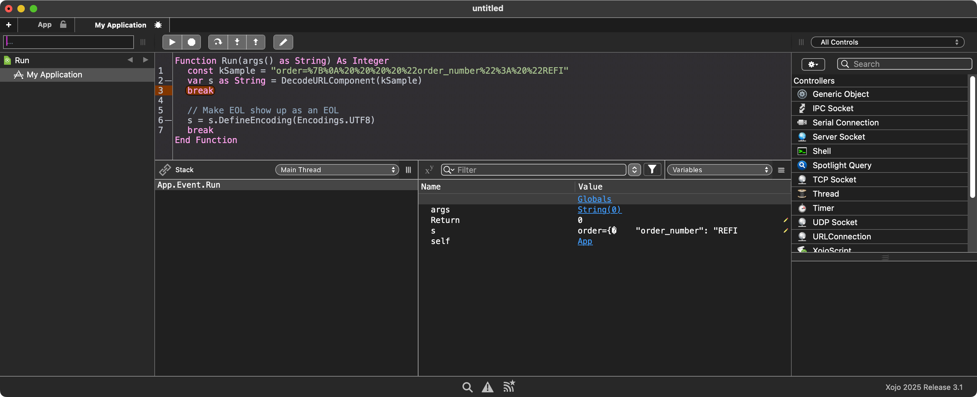
Task: Click the String(0) args value link
Action: (x=599, y=209)
